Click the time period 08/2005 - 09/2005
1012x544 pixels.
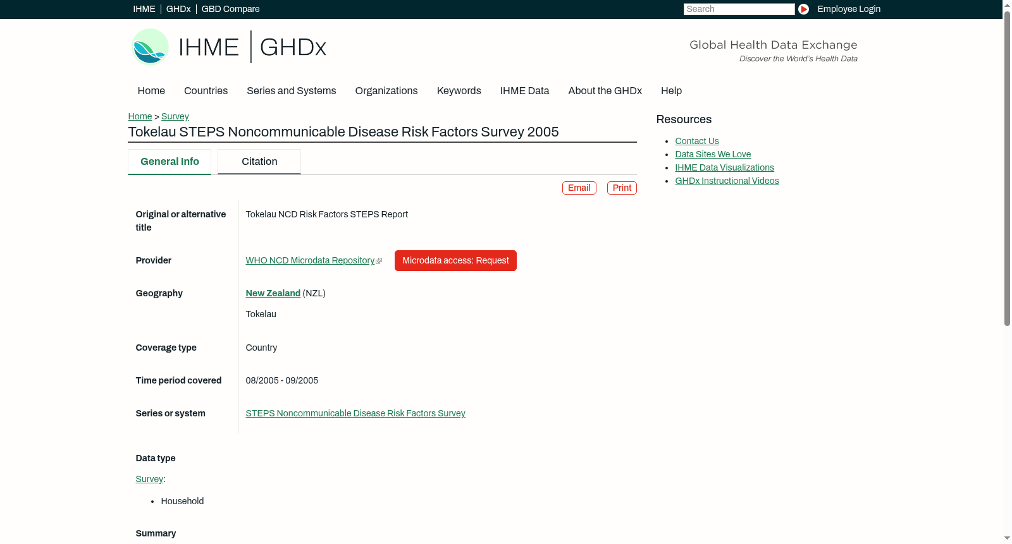pyautogui.click(x=282, y=380)
